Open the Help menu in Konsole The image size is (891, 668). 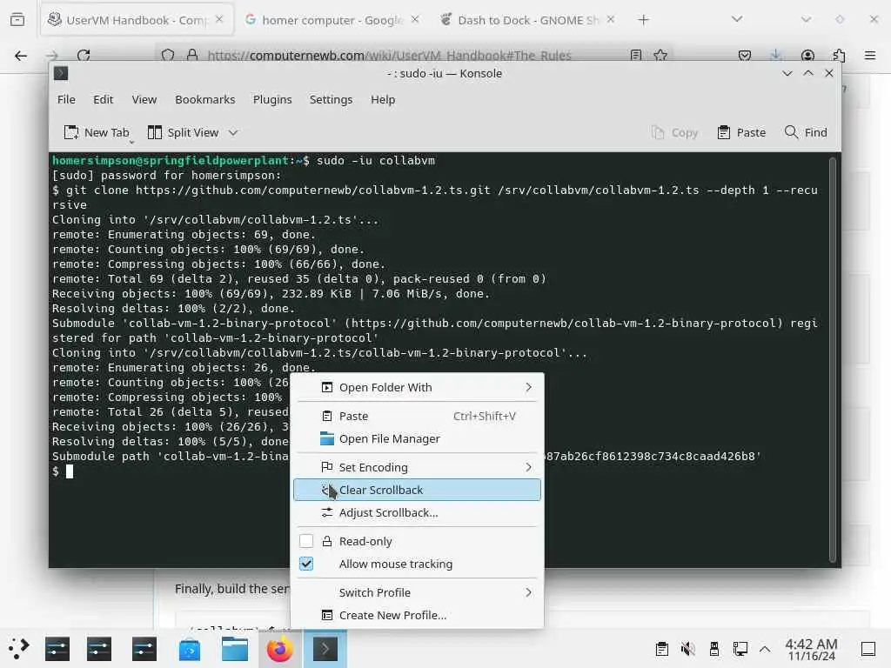coord(383,99)
